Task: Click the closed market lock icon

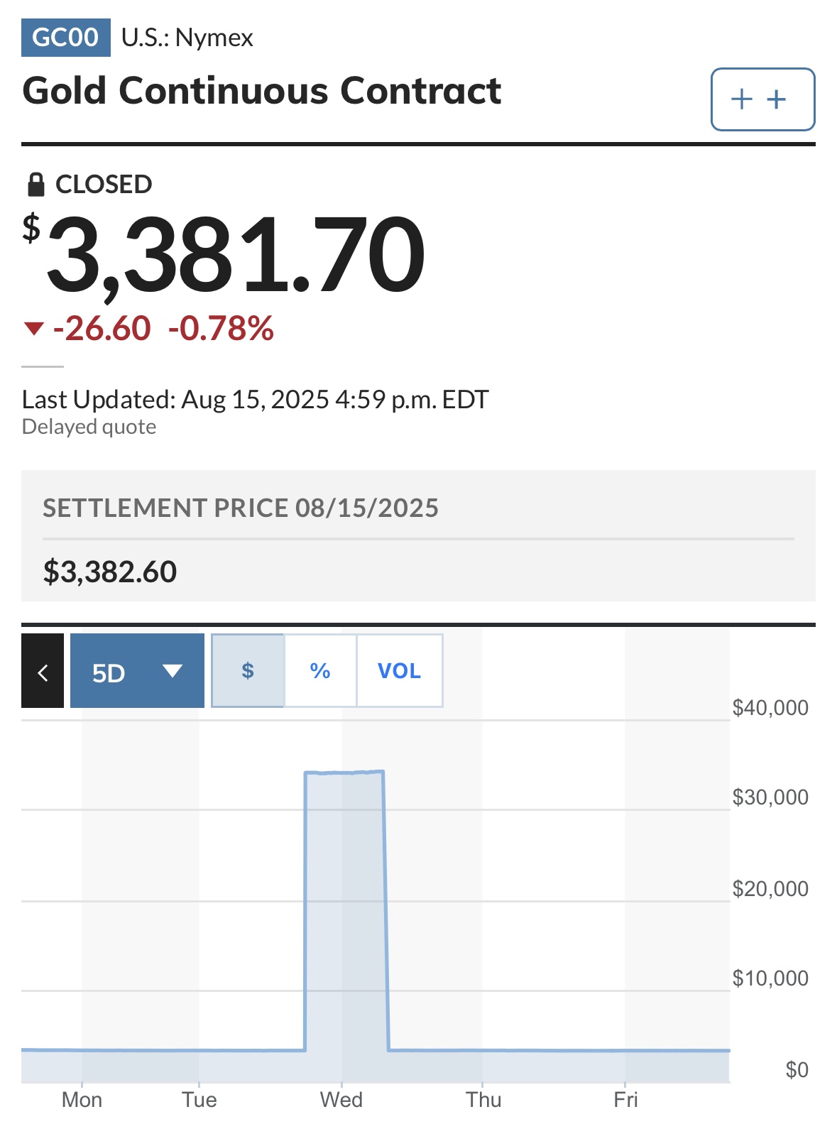Action: click(x=35, y=185)
